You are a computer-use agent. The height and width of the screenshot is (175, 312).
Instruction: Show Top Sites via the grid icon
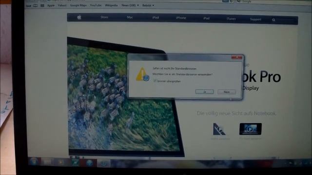pos(42,6)
